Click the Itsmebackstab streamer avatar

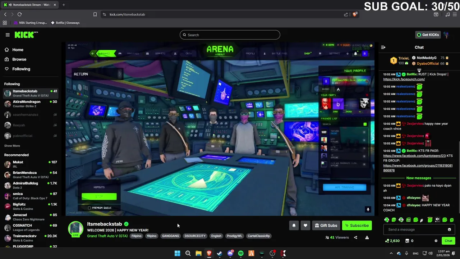(75, 229)
